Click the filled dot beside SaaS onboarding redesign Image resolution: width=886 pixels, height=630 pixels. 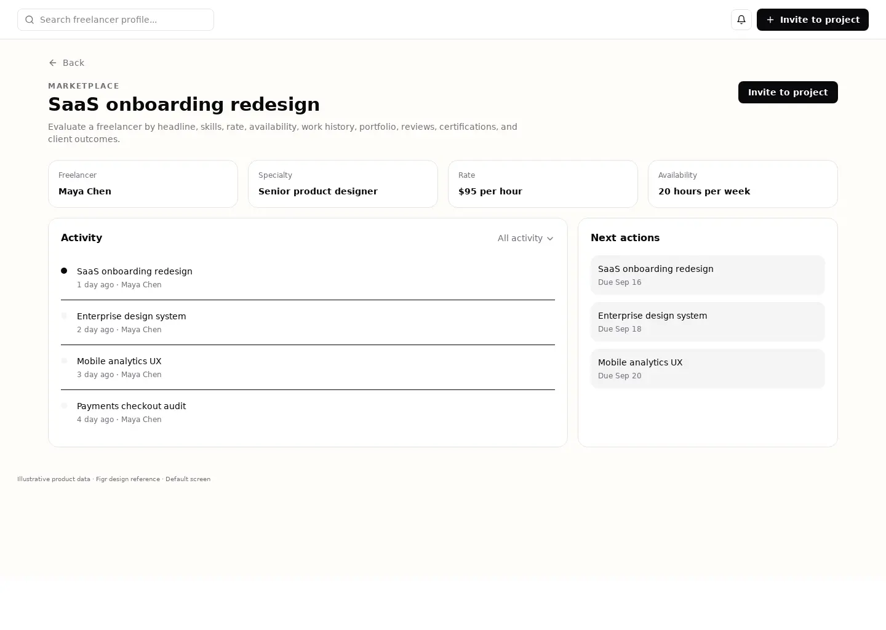(x=64, y=271)
